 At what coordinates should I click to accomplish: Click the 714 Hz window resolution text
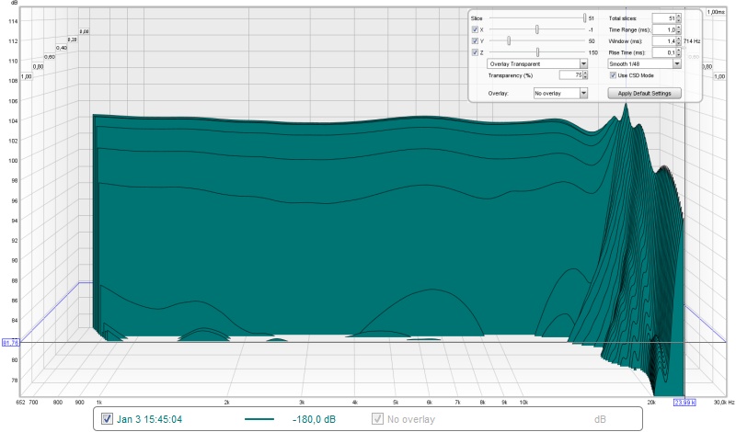692,41
